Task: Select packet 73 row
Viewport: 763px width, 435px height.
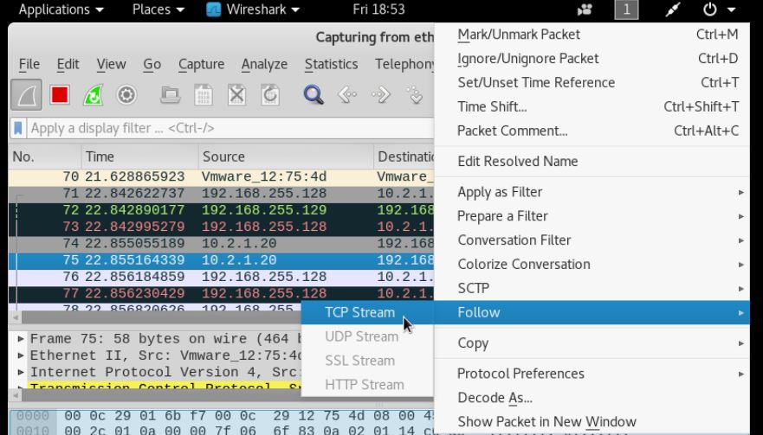Action: coord(221,227)
